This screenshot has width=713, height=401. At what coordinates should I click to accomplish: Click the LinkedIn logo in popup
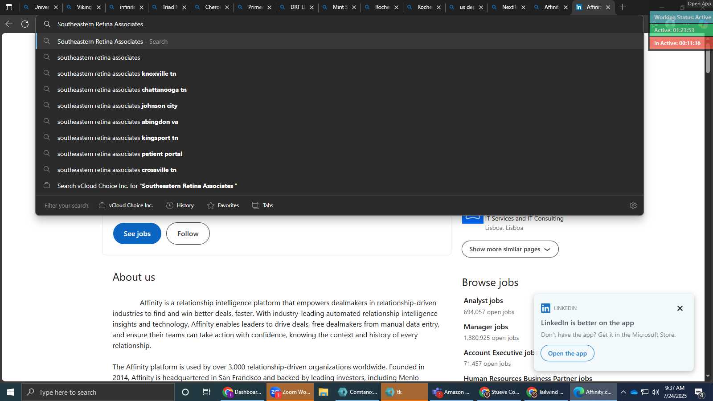point(545,308)
